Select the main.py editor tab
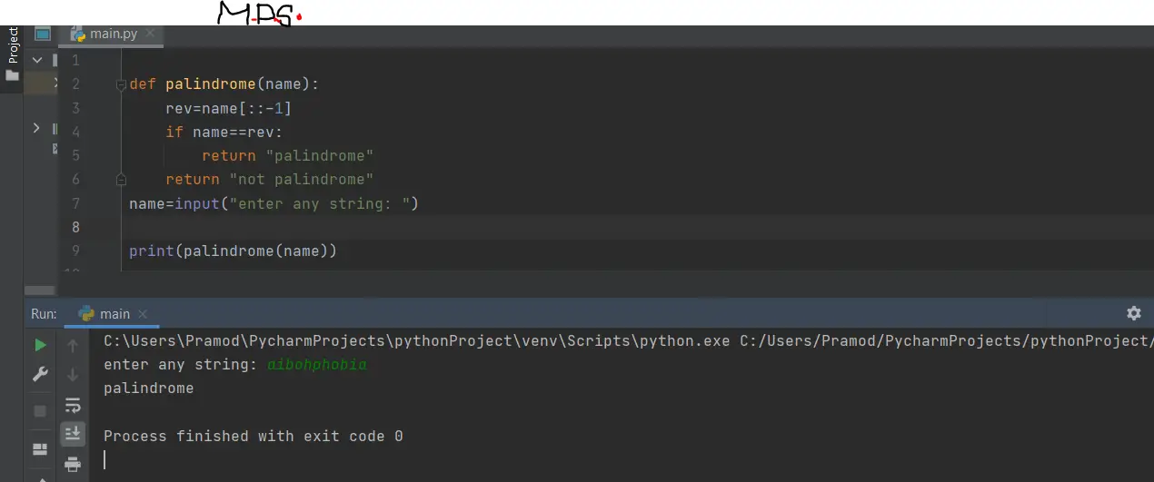1154x482 pixels. click(113, 34)
